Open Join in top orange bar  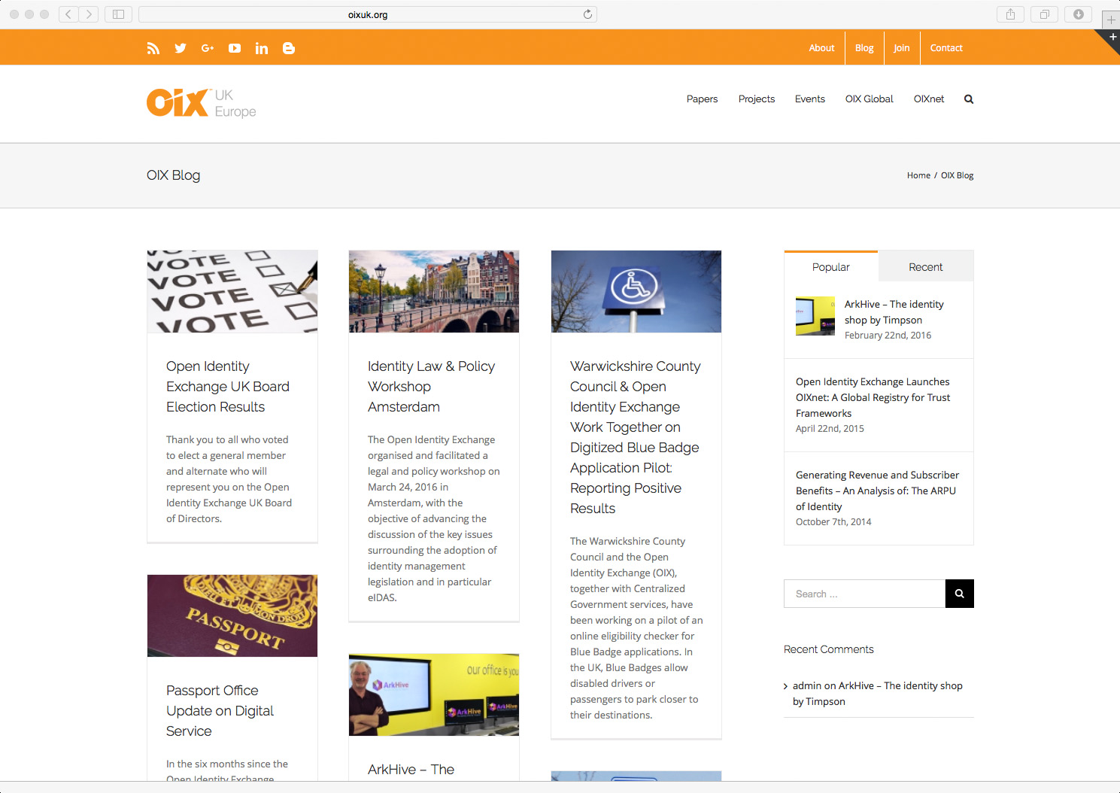901,48
